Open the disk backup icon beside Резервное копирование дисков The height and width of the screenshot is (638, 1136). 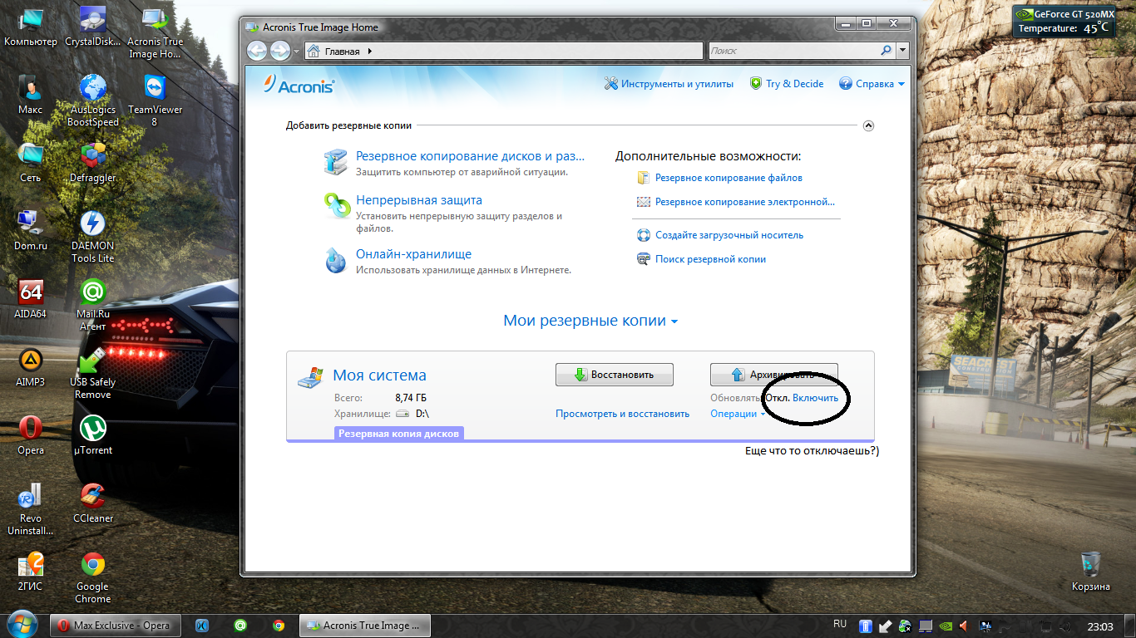(336, 161)
